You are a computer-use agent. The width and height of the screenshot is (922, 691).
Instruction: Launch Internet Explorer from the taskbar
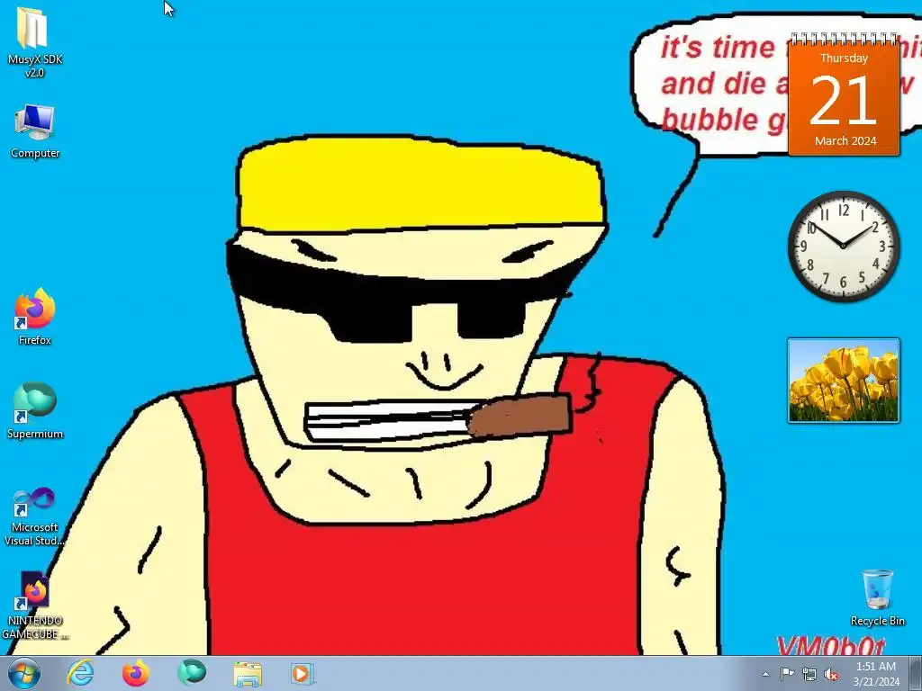[x=80, y=673]
